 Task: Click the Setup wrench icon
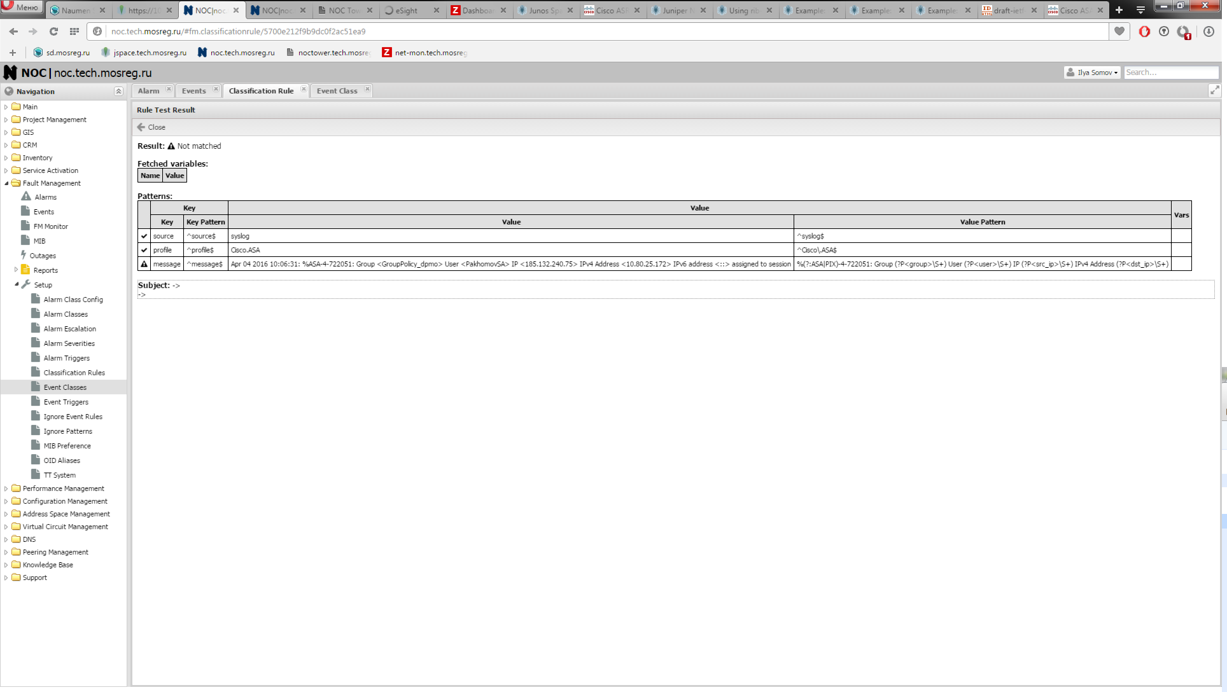click(26, 284)
